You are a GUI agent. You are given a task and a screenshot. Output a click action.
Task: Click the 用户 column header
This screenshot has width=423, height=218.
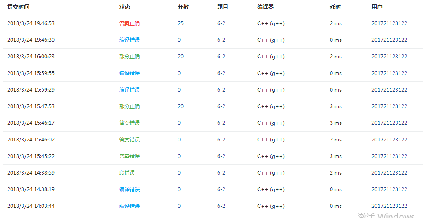(x=377, y=7)
